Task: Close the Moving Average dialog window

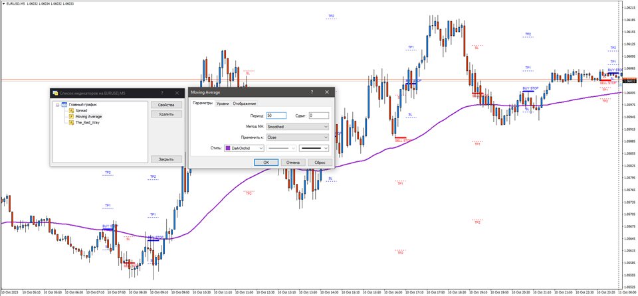Action: click(x=327, y=92)
